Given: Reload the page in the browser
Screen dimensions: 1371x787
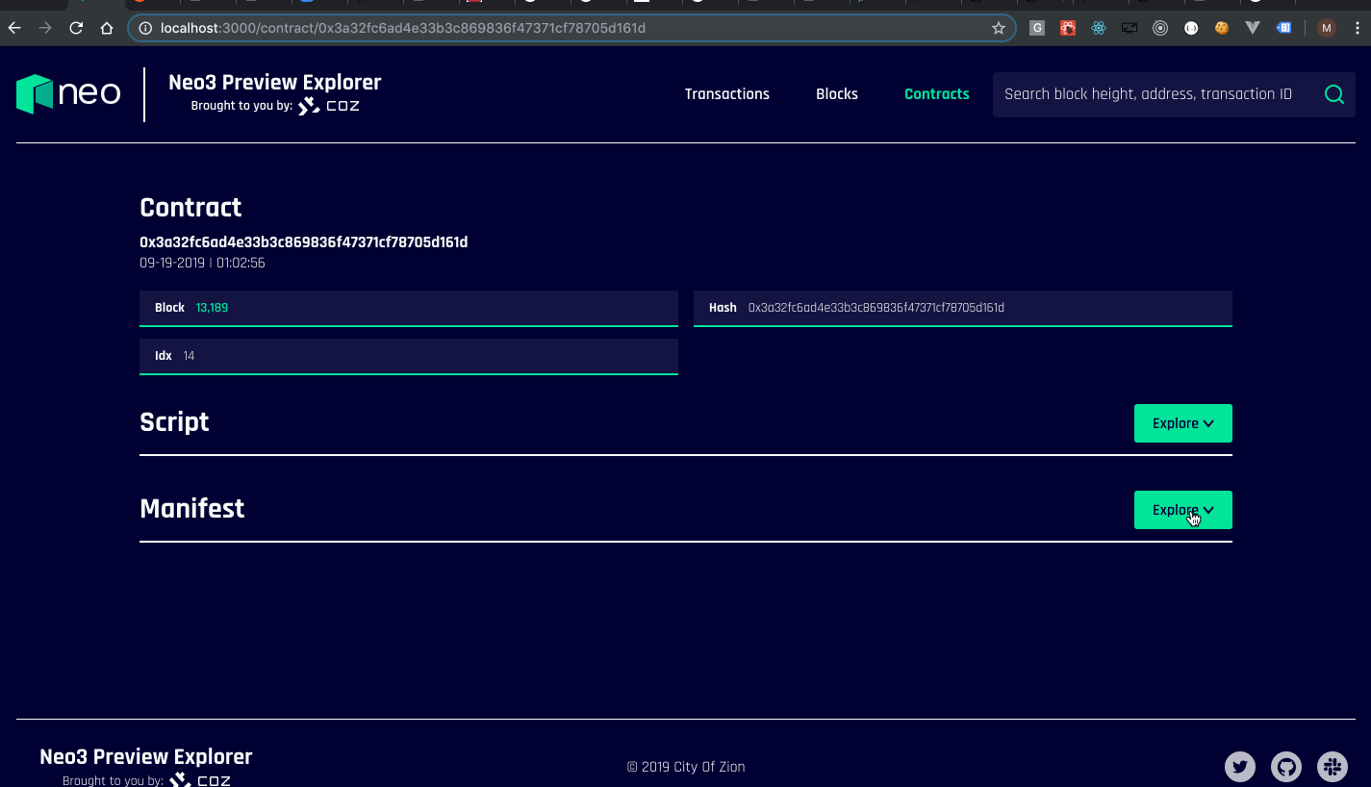Looking at the screenshot, I should pos(76,28).
